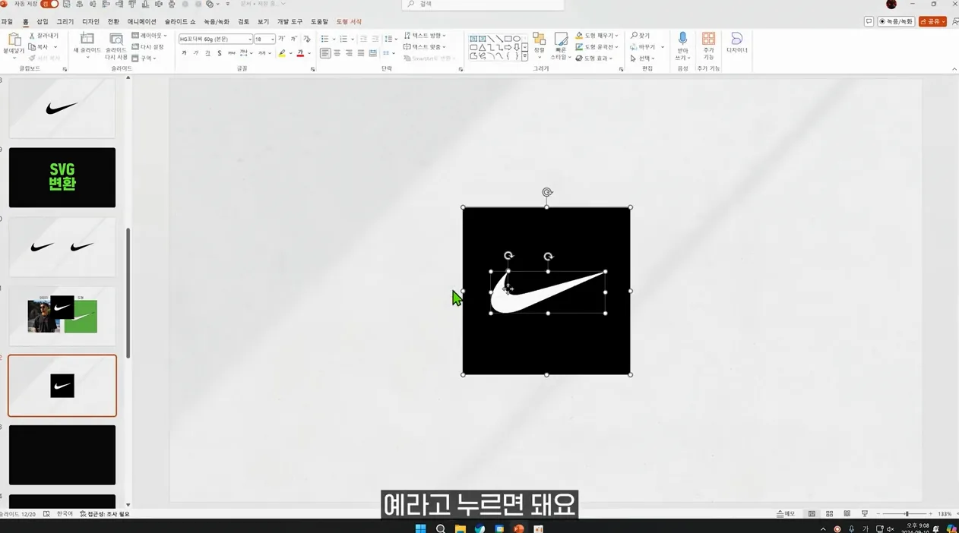Click Reset (다시 설정) button
Image resolution: width=959 pixels, height=533 pixels.
(147, 47)
